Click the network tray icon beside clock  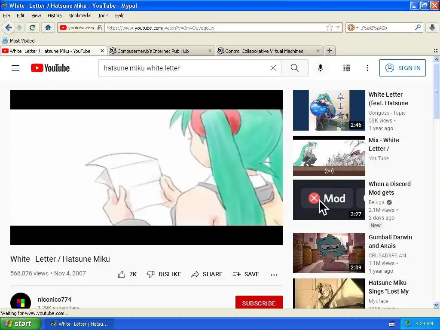[x=408, y=324]
